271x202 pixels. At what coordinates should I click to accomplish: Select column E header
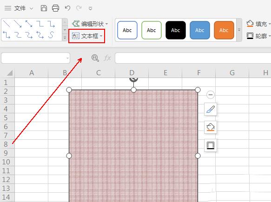coord(165,73)
